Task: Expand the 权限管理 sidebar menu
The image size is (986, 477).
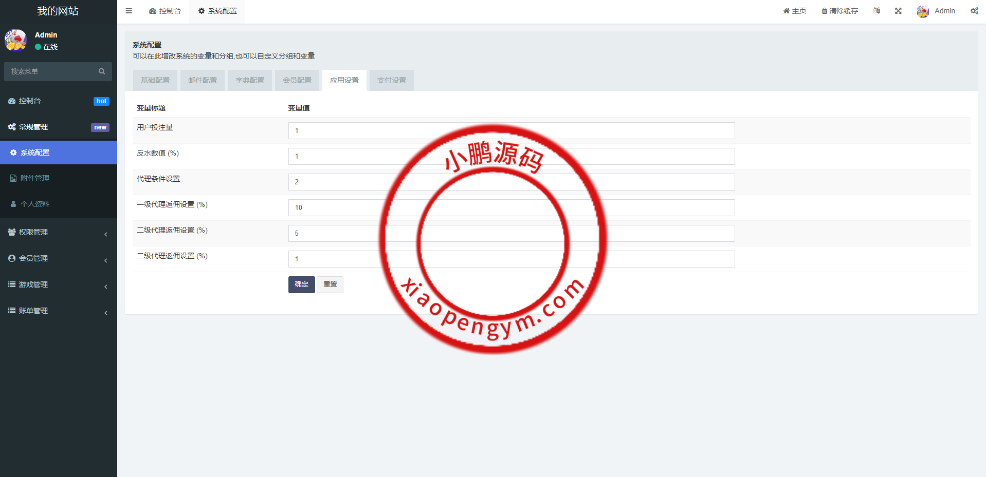Action: coord(58,232)
